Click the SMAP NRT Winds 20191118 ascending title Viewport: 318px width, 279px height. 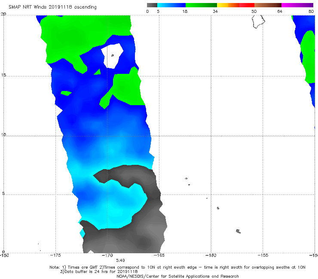[52, 7]
